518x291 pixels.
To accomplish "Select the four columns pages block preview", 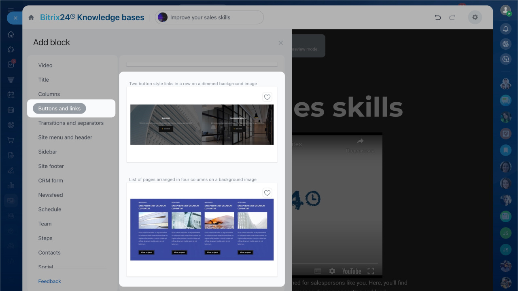I will (202, 230).
